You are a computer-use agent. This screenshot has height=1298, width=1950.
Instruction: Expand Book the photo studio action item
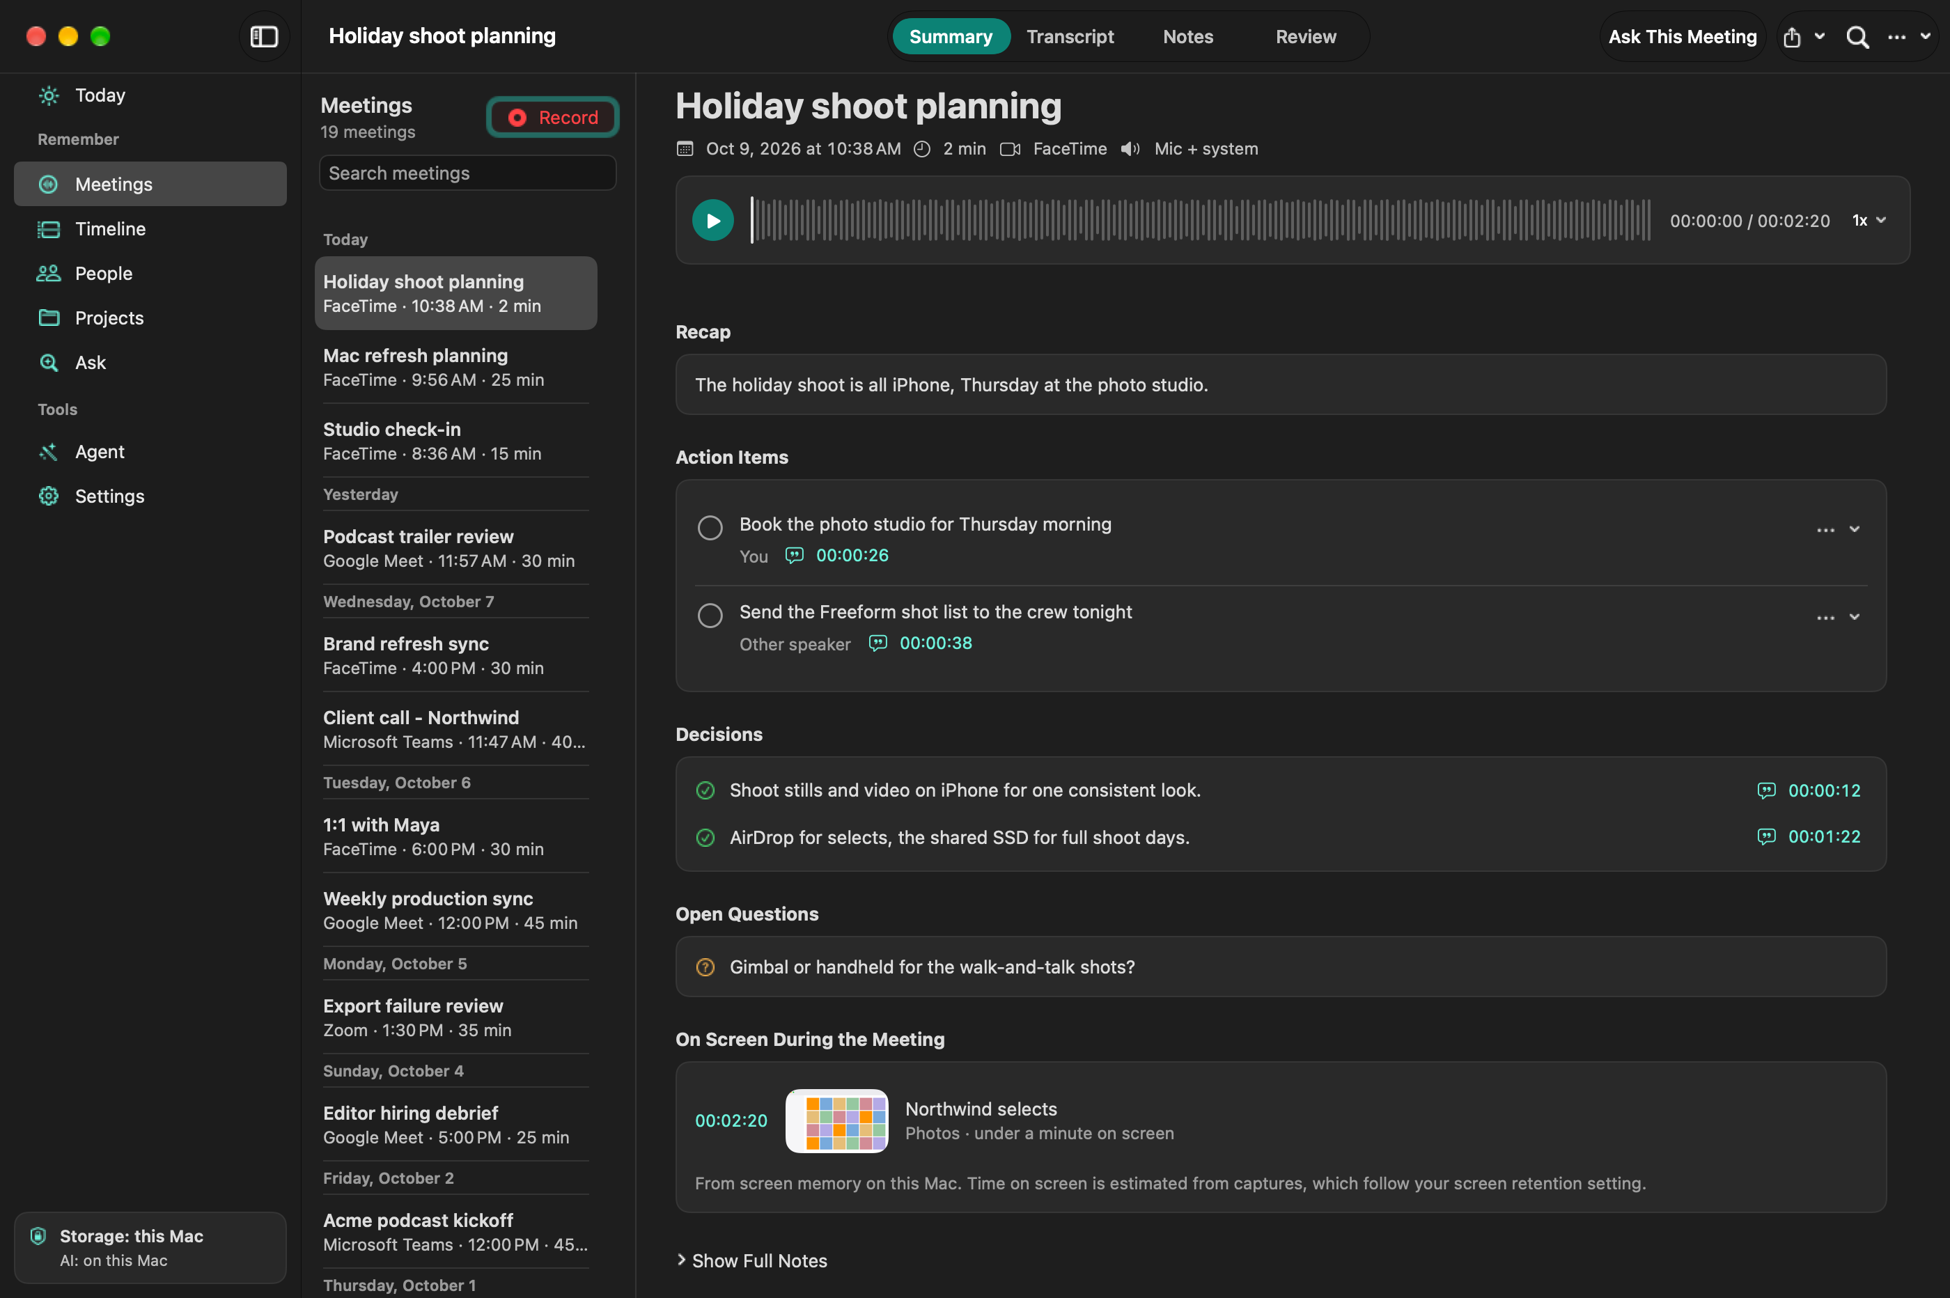(x=1854, y=530)
